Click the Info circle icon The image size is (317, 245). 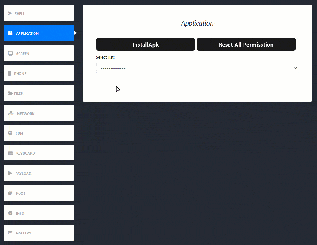(10, 213)
